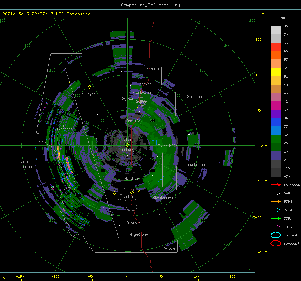The width and height of the screenshot is (301, 281).
Task: Pick the 39 dBZ purple color swatch
Action: (x=276, y=114)
